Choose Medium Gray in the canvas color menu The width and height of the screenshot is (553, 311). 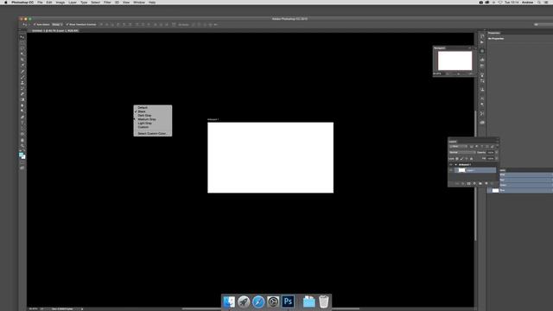[153, 119]
